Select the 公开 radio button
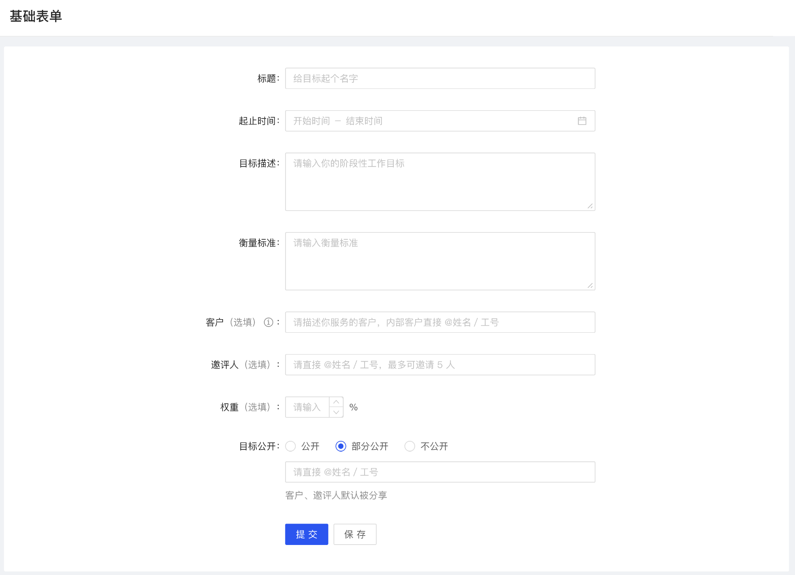The image size is (795, 575). point(291,446)
